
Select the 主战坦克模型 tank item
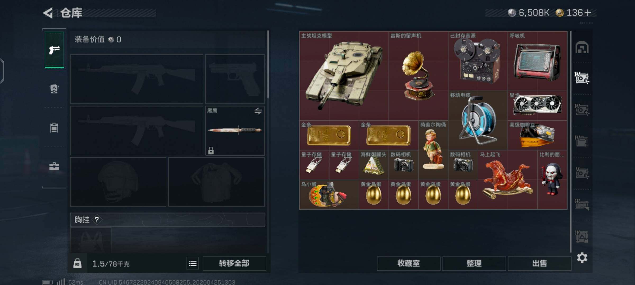(x=344, y=76)
